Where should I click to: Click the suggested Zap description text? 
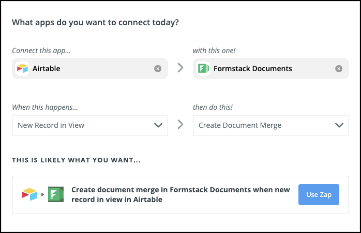180,194
